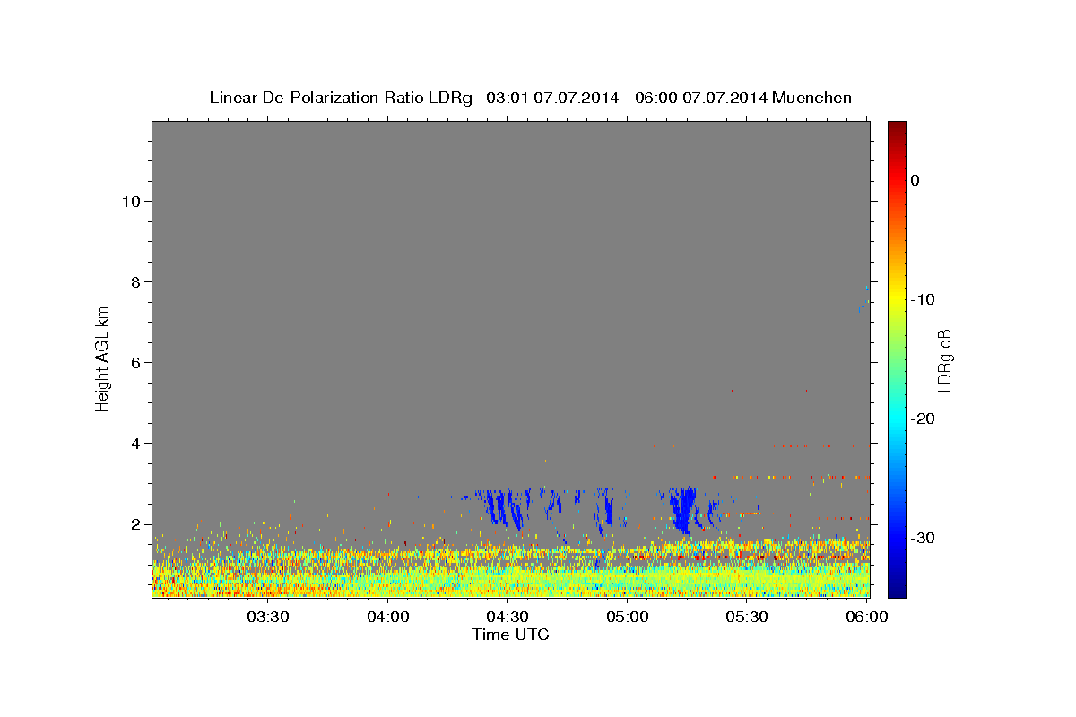
Task: Click the 'Time UTC' axis label
Action: 510,634
